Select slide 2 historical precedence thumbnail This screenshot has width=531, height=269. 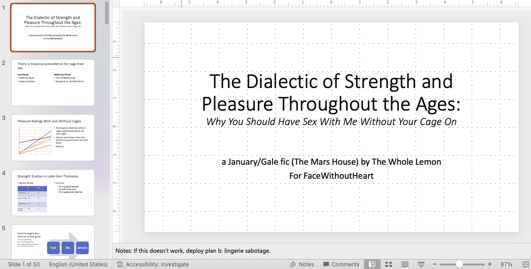53,83
